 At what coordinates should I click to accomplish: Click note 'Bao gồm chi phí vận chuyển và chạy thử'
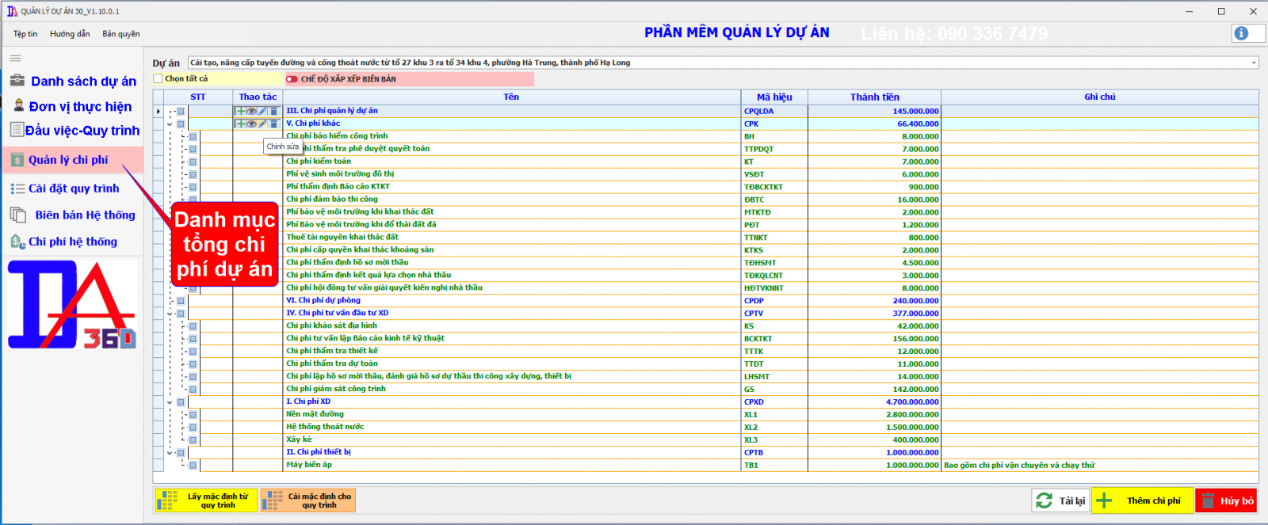(1019, 466)
